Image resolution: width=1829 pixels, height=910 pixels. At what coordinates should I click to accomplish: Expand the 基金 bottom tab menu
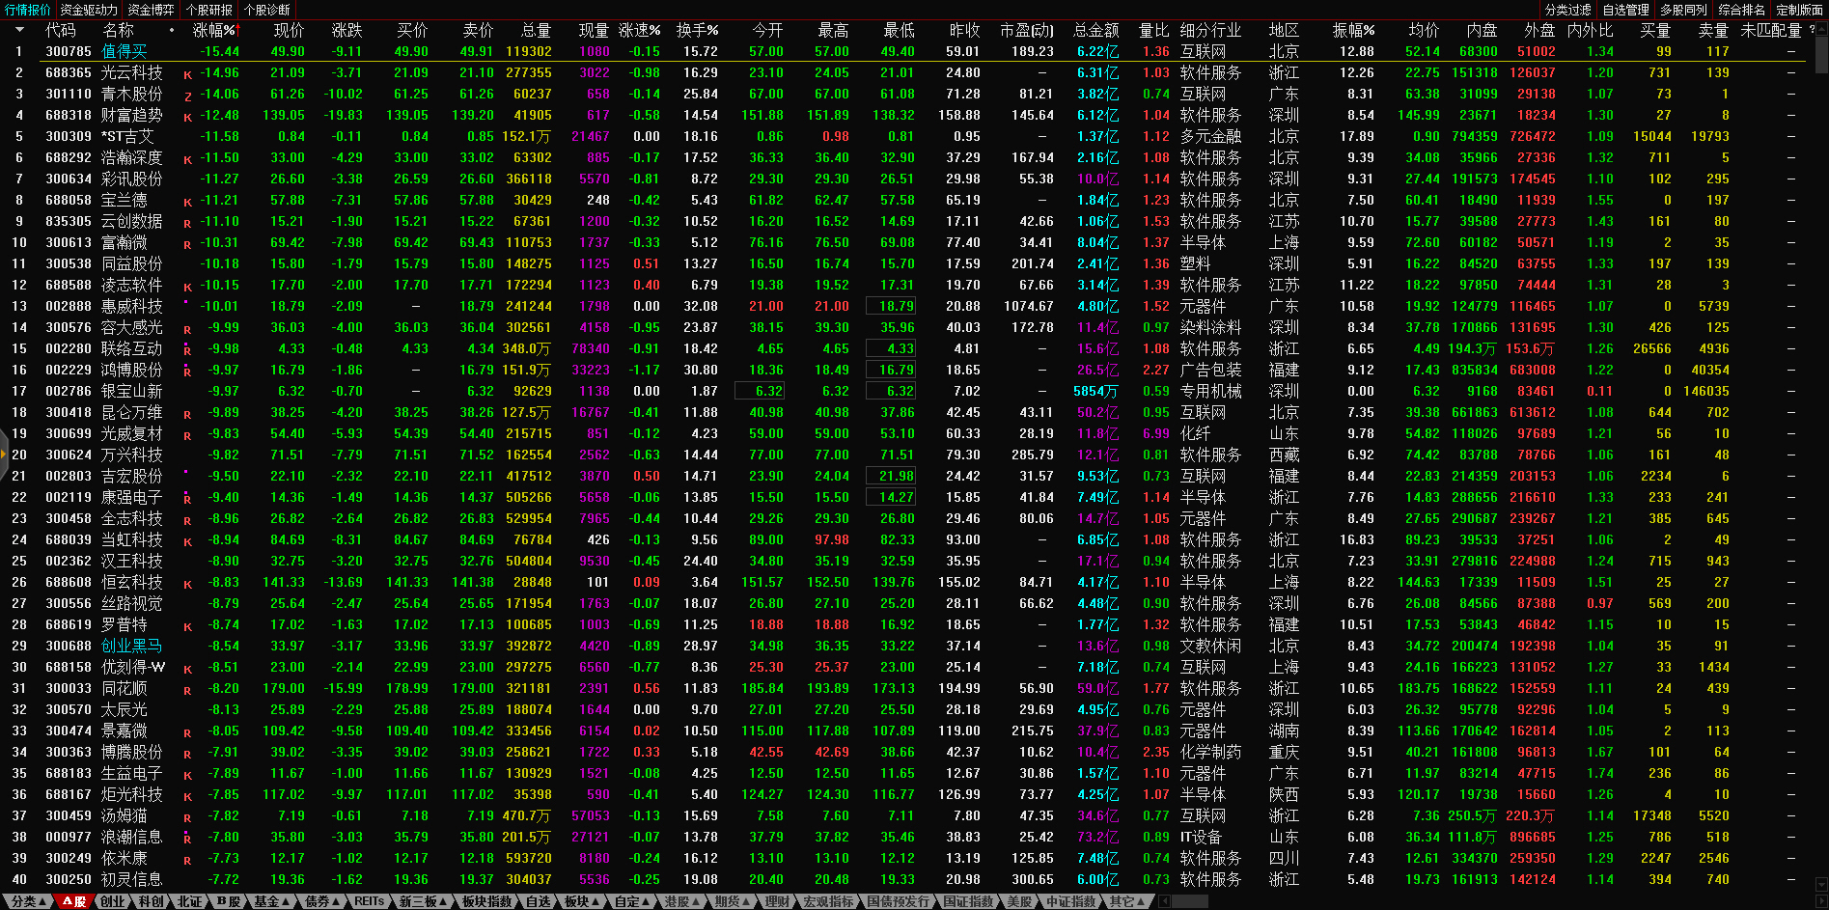[271, 901]
